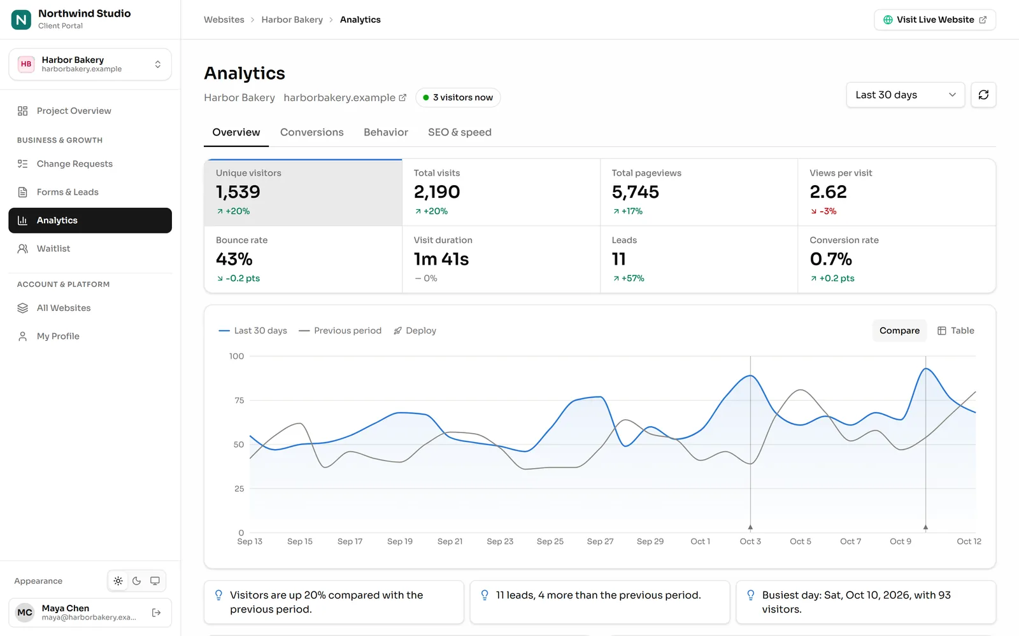1019x636 pixels.
Task: Click the globe icon in Visit Live Website
Action: click(888, 20)
